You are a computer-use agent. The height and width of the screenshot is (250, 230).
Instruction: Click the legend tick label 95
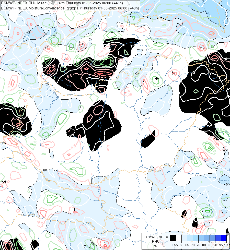click(221, 245)
